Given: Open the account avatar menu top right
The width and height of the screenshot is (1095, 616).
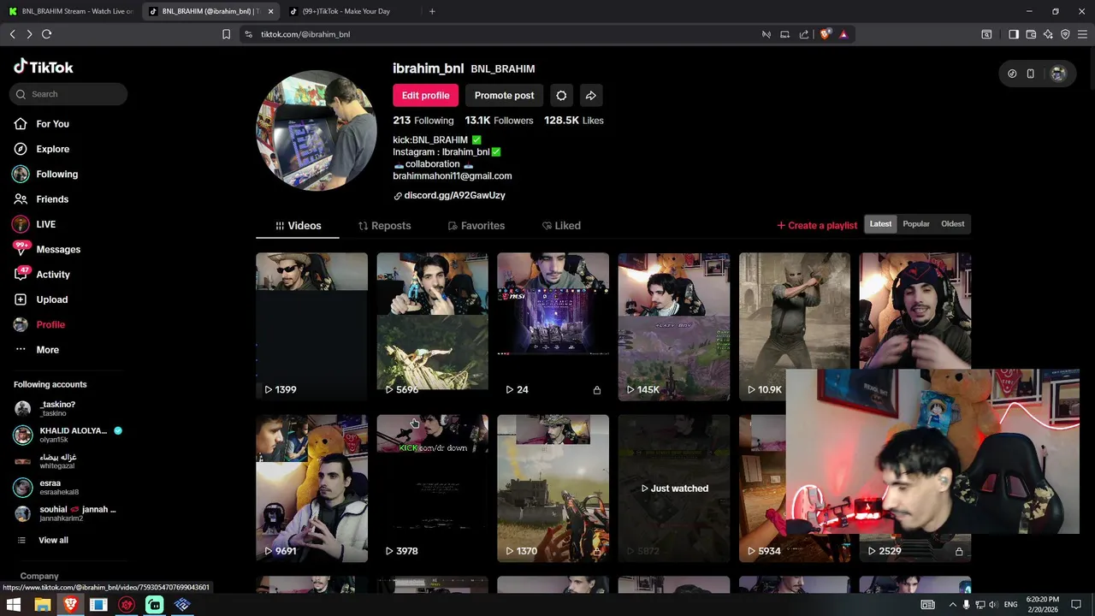Looking at the screenshot, I should pos(1058,74).
